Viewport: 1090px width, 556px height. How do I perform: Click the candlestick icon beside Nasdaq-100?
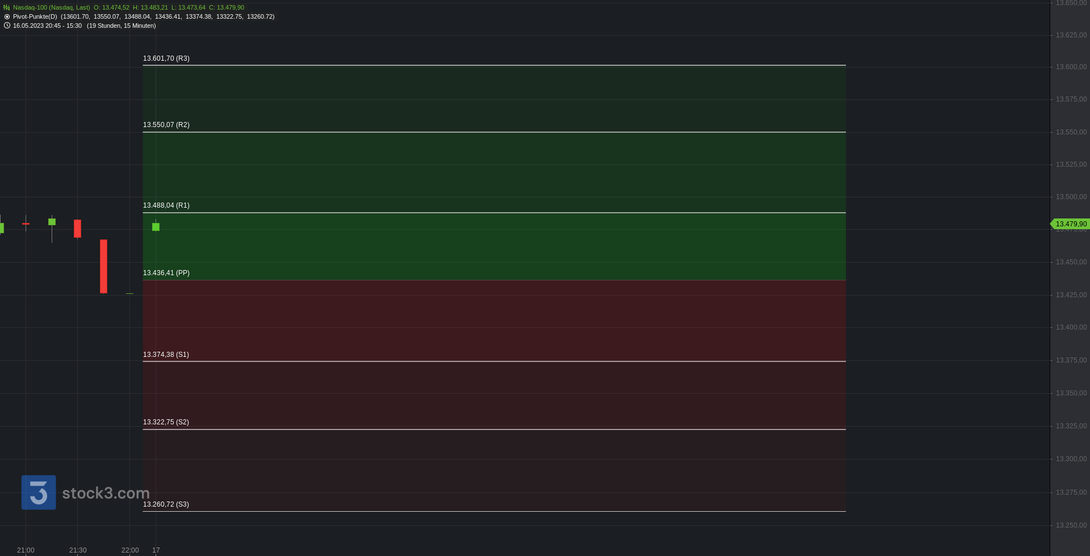7,7
